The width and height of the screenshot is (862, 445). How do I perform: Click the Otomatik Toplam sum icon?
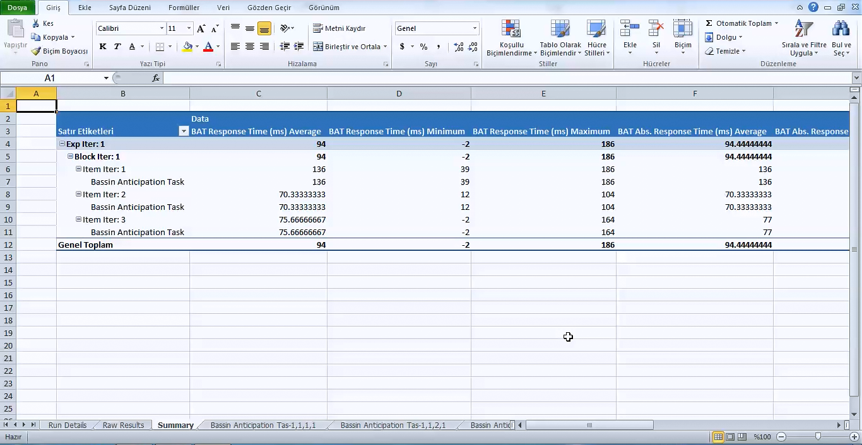(x=709, y=23)
